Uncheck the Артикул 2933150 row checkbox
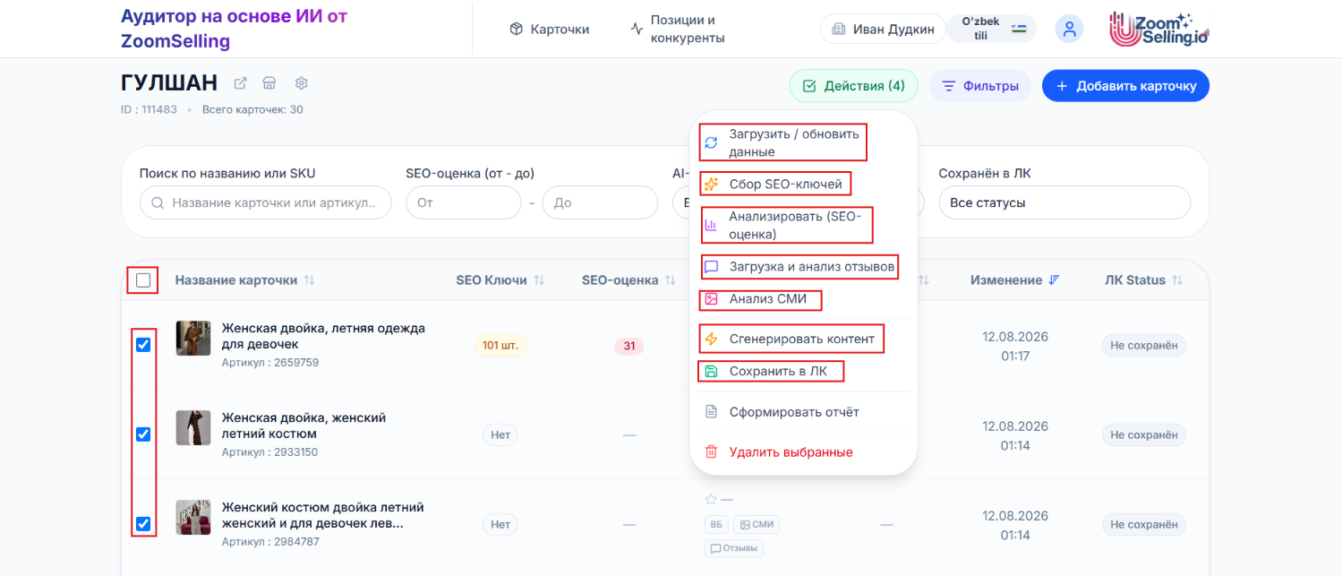This screenshot has height=576, width=1342. point(143,434)
